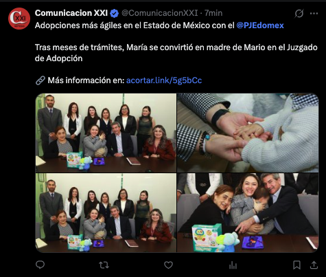View post analytics bar chart icon

coord(233,265)
